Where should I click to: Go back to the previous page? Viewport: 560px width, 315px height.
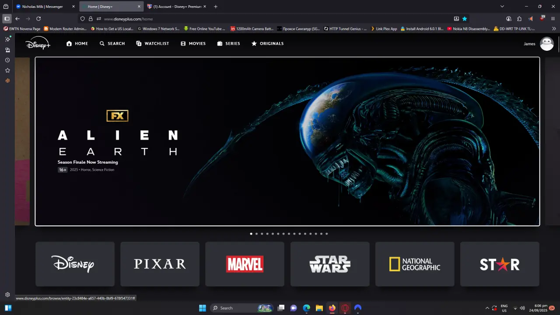point(17,19)
